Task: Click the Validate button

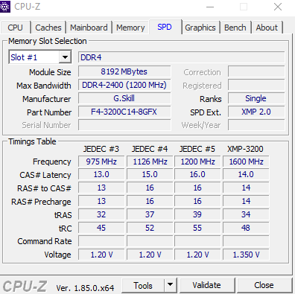Action: (207, 285)
